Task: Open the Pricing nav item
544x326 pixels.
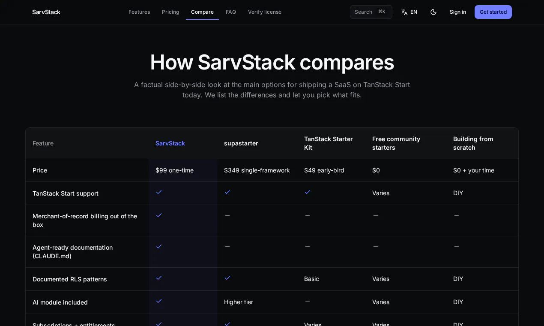Action: tap(170, 12)
